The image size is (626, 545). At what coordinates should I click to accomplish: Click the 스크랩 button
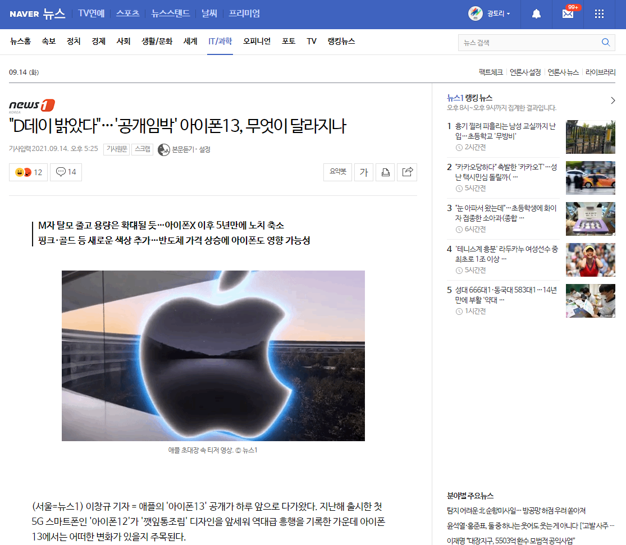tap(143, 149)
